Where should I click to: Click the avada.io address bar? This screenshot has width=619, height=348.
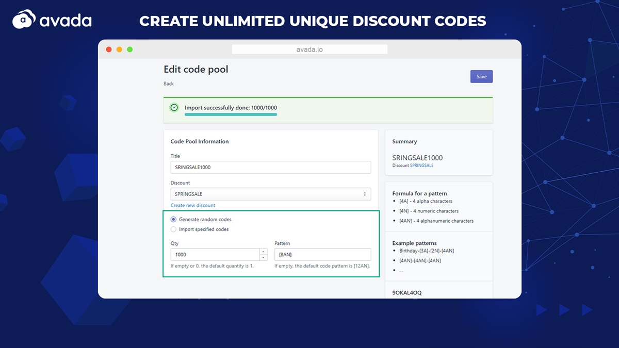click(309, 49)
